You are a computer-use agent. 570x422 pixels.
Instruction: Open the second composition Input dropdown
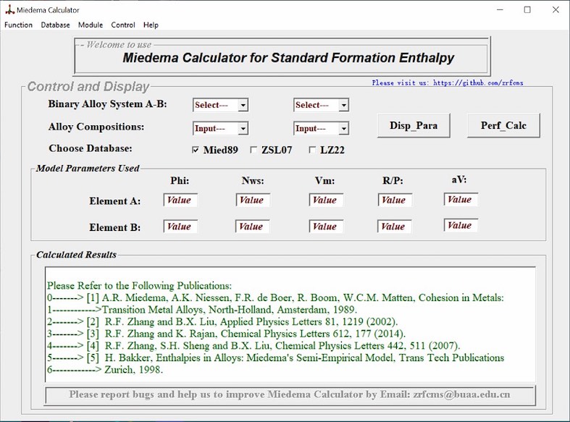(343, 129)
